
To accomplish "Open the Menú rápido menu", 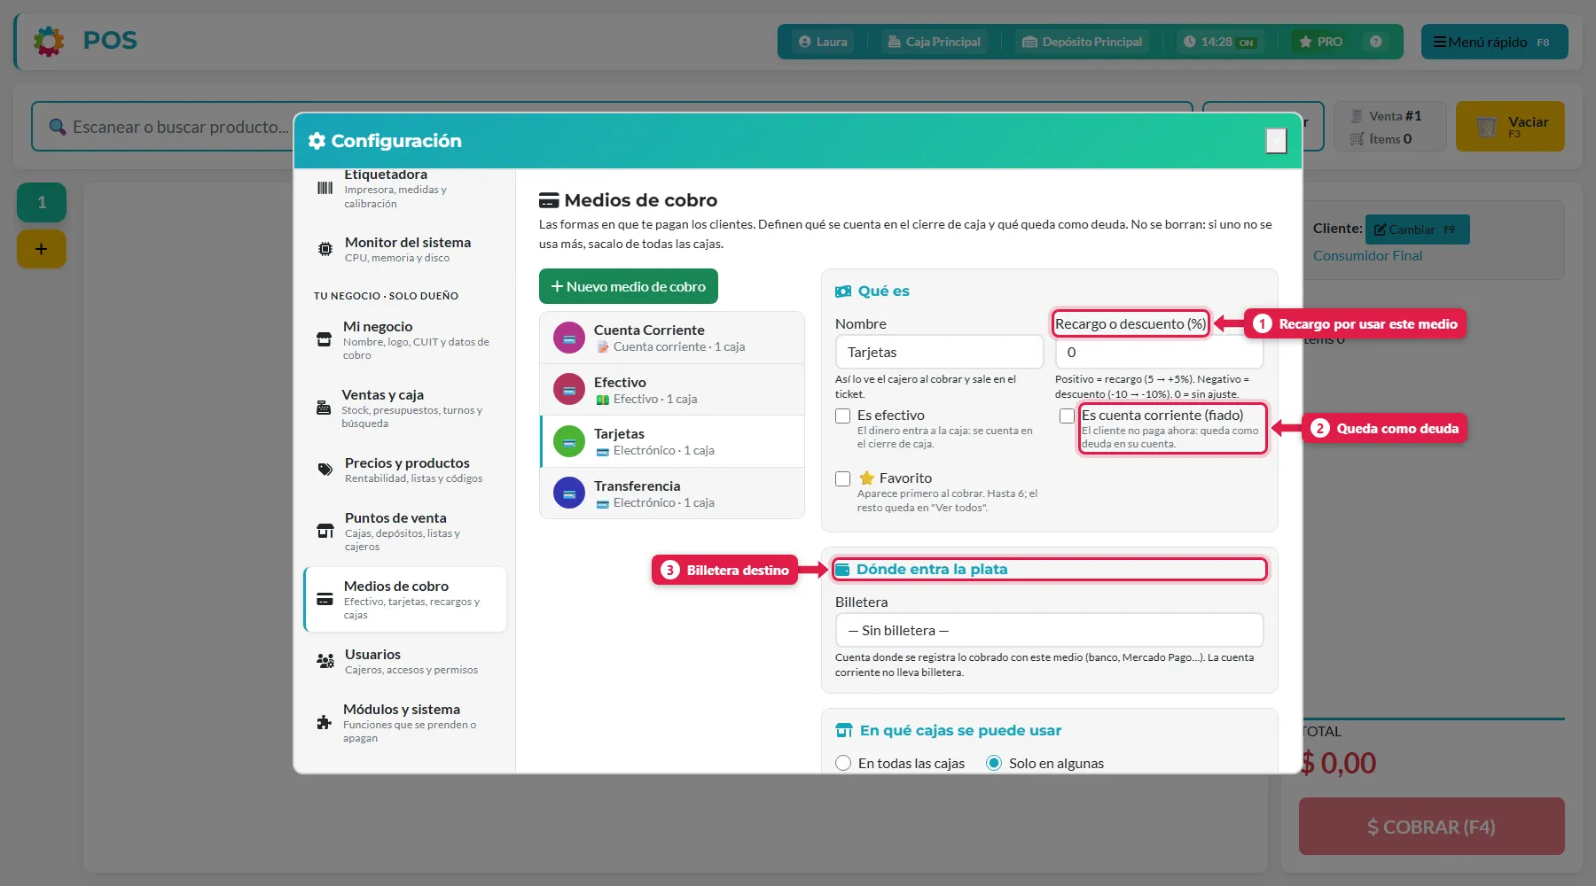I will click(x=1494, y=42).
